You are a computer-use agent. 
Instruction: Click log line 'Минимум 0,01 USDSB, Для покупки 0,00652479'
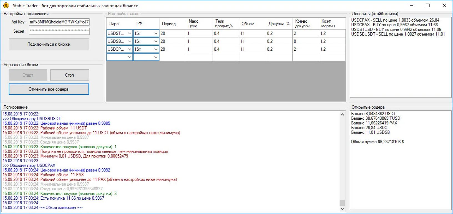point(66,156)
